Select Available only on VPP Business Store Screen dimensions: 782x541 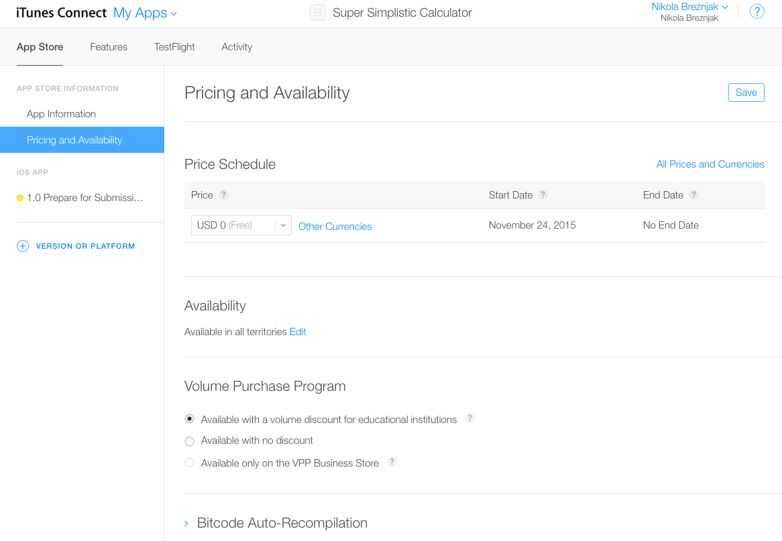click(x=190, y=462)
